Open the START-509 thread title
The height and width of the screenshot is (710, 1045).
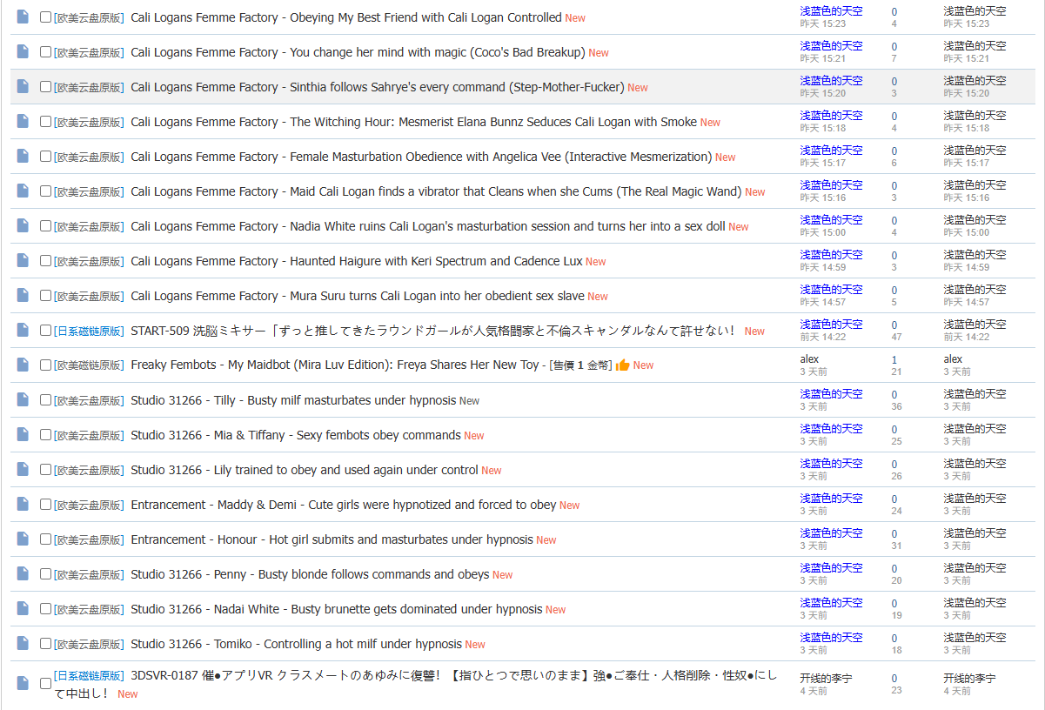[433, 331]
